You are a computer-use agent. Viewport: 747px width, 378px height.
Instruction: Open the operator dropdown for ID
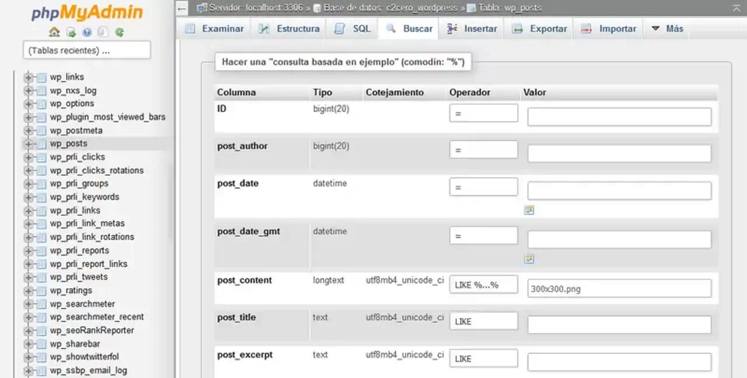(x=483, y=113)
